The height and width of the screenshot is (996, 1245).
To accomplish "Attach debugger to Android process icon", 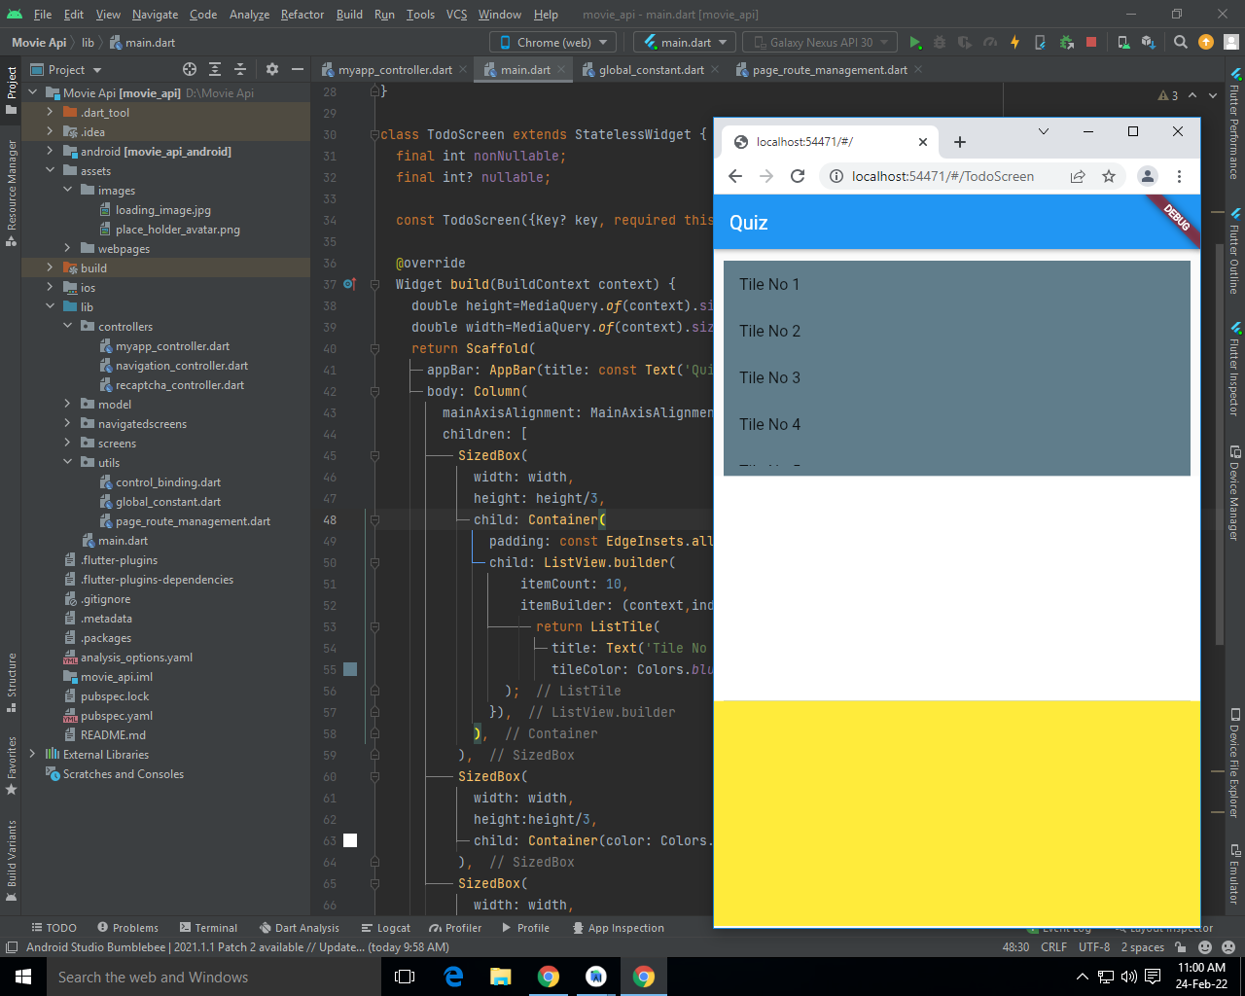I will pos(1066,42).
